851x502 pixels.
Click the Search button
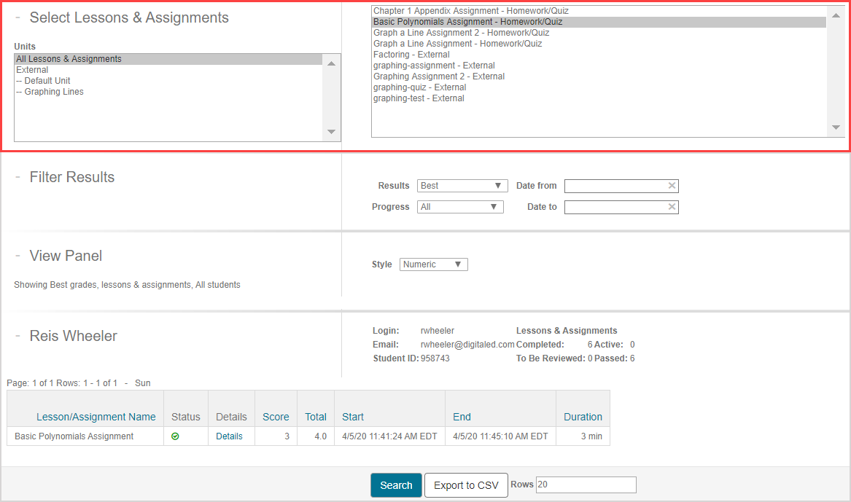click(396, 485)
